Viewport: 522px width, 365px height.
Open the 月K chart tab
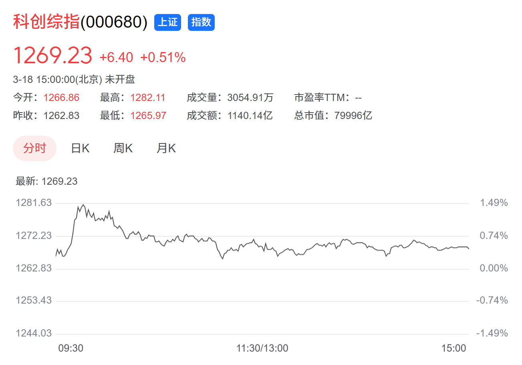click(166, 148)
